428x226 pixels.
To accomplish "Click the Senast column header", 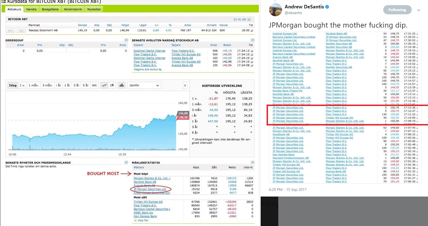I will 82,25.
